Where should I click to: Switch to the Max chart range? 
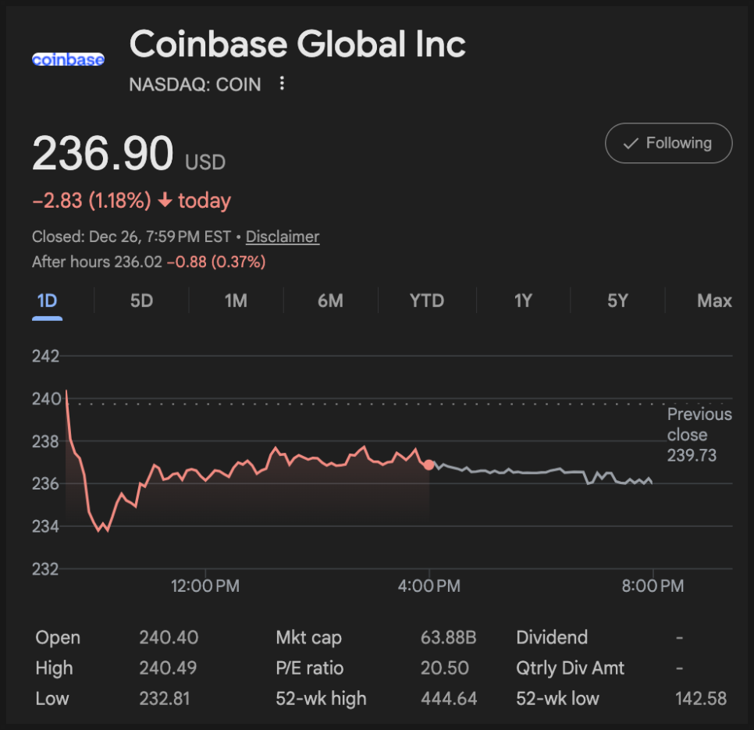(714, 301)
